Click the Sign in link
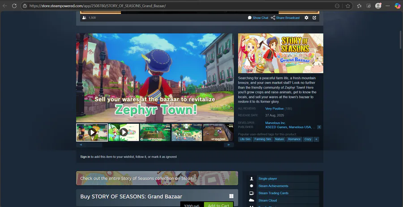The image size is (403, 207). pos(85,157)
